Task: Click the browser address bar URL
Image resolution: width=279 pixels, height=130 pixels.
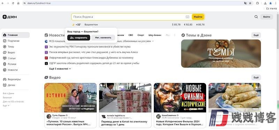Action: (x=39, y=3)
